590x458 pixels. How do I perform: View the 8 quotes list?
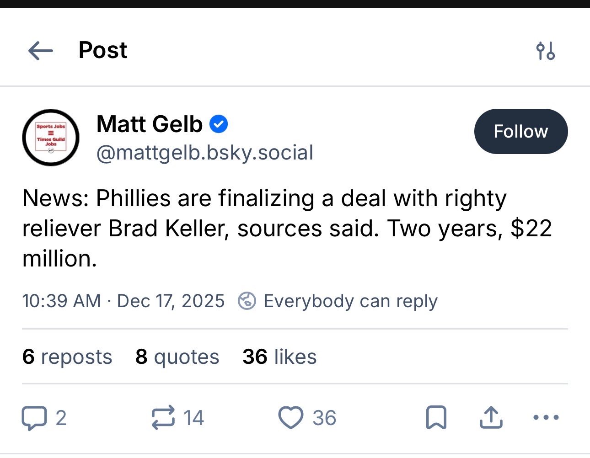pyautogui.click(x=177, y=357)
